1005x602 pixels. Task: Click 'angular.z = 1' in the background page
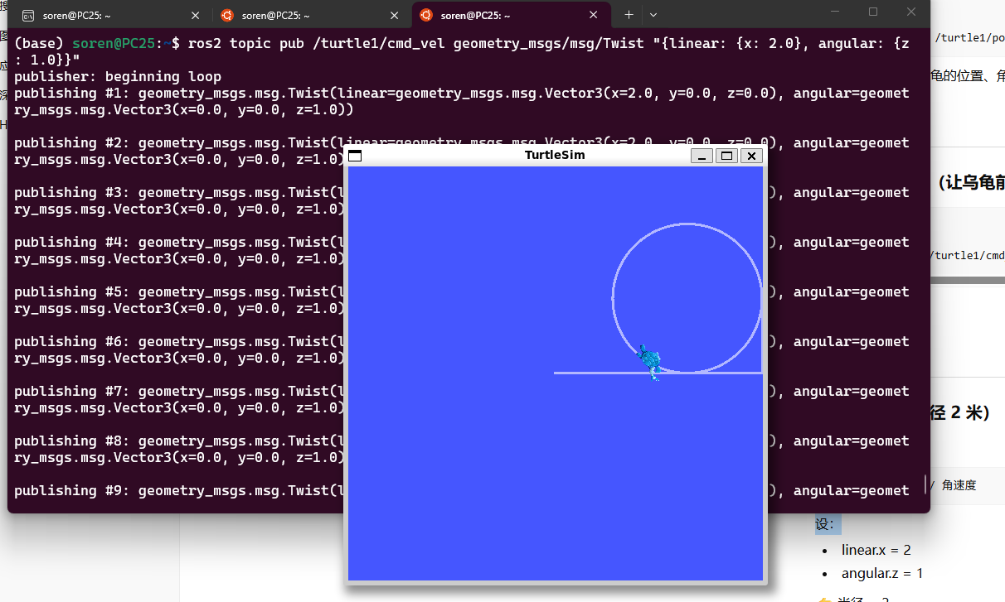881,573
